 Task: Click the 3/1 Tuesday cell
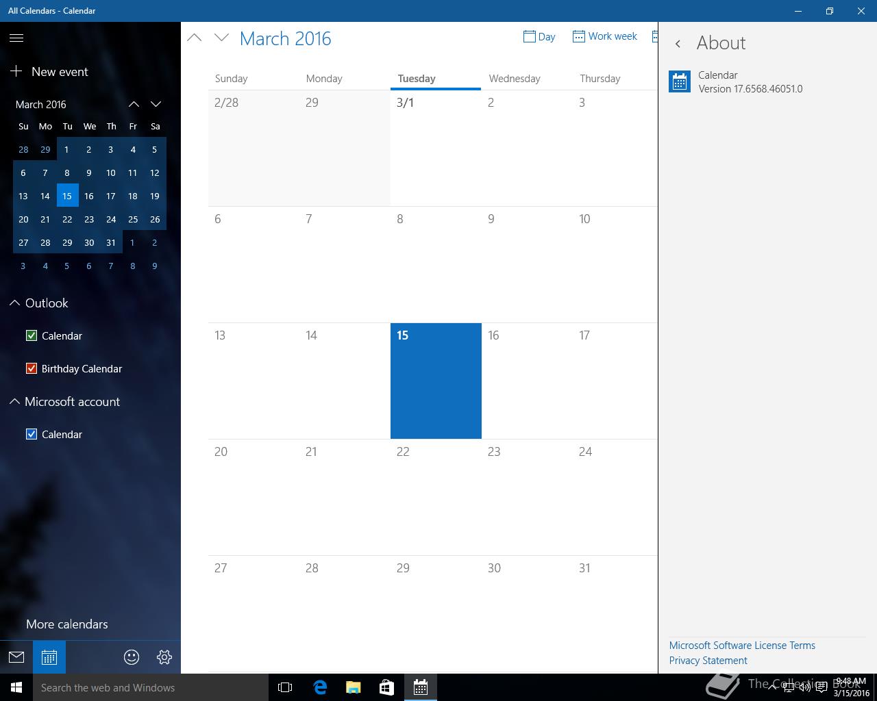[436, 148]
